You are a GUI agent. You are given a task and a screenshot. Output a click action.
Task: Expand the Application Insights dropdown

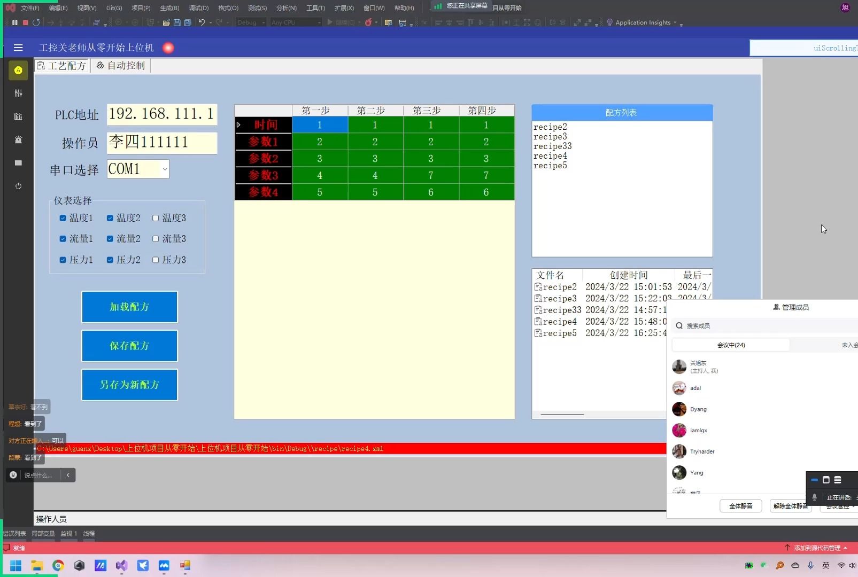[675, 22]
